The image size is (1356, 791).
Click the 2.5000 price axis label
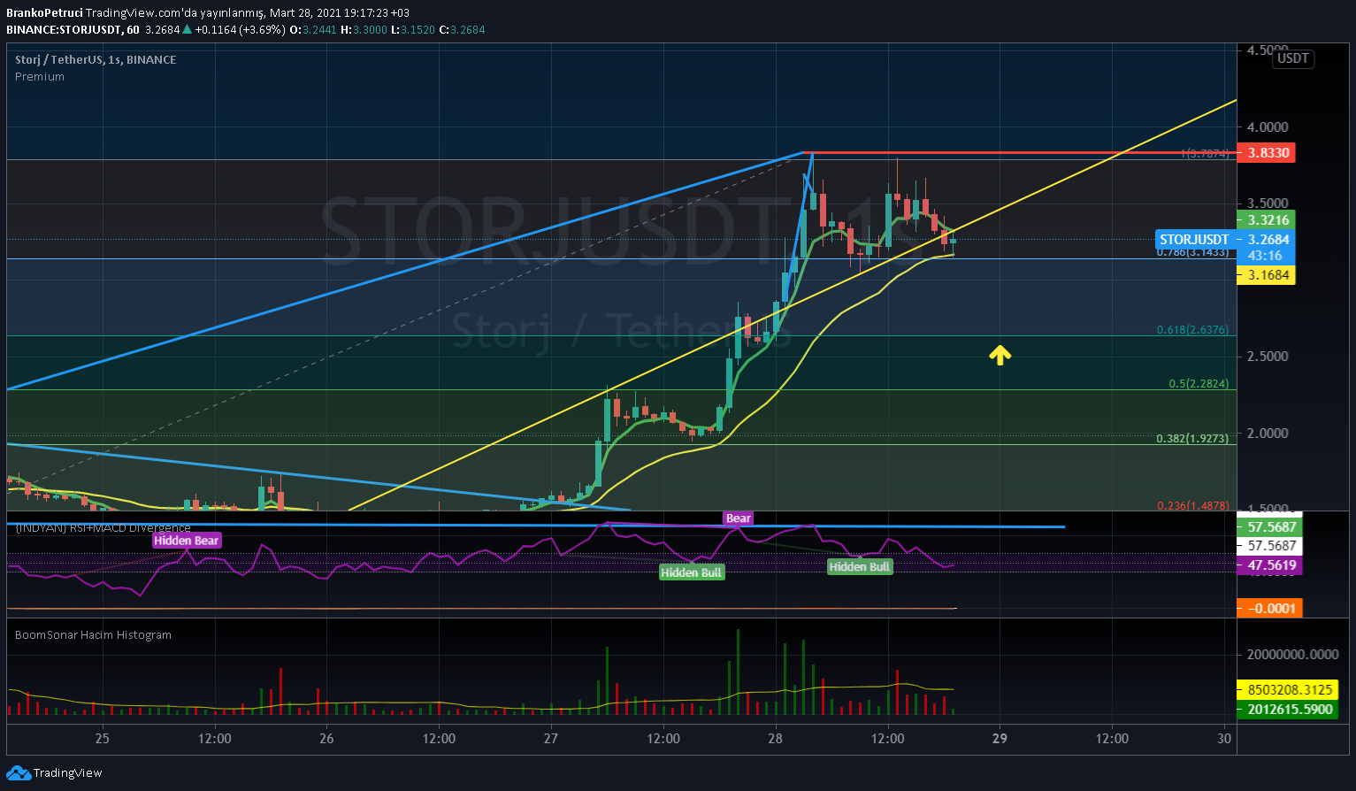(1268, 357)
